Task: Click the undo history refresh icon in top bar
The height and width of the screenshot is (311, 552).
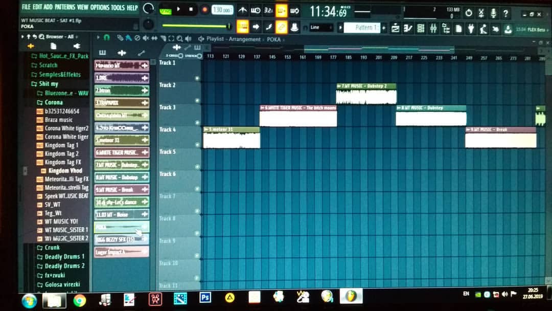Action: 469,13
